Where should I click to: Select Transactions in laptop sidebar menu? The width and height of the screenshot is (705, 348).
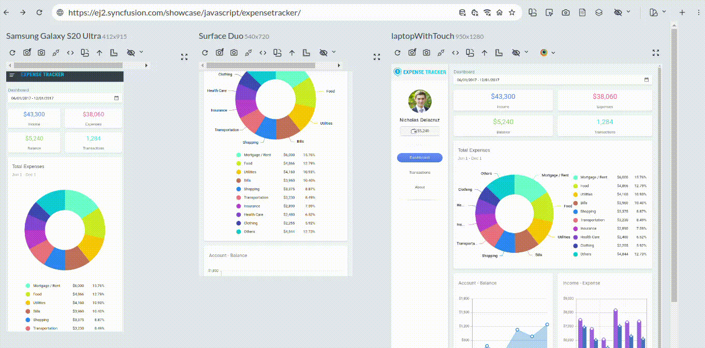pyautogui.click(x=420, y=173)
